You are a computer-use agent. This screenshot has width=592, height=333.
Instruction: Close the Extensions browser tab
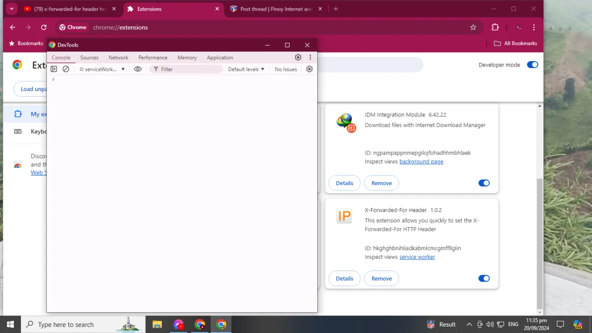217,9
